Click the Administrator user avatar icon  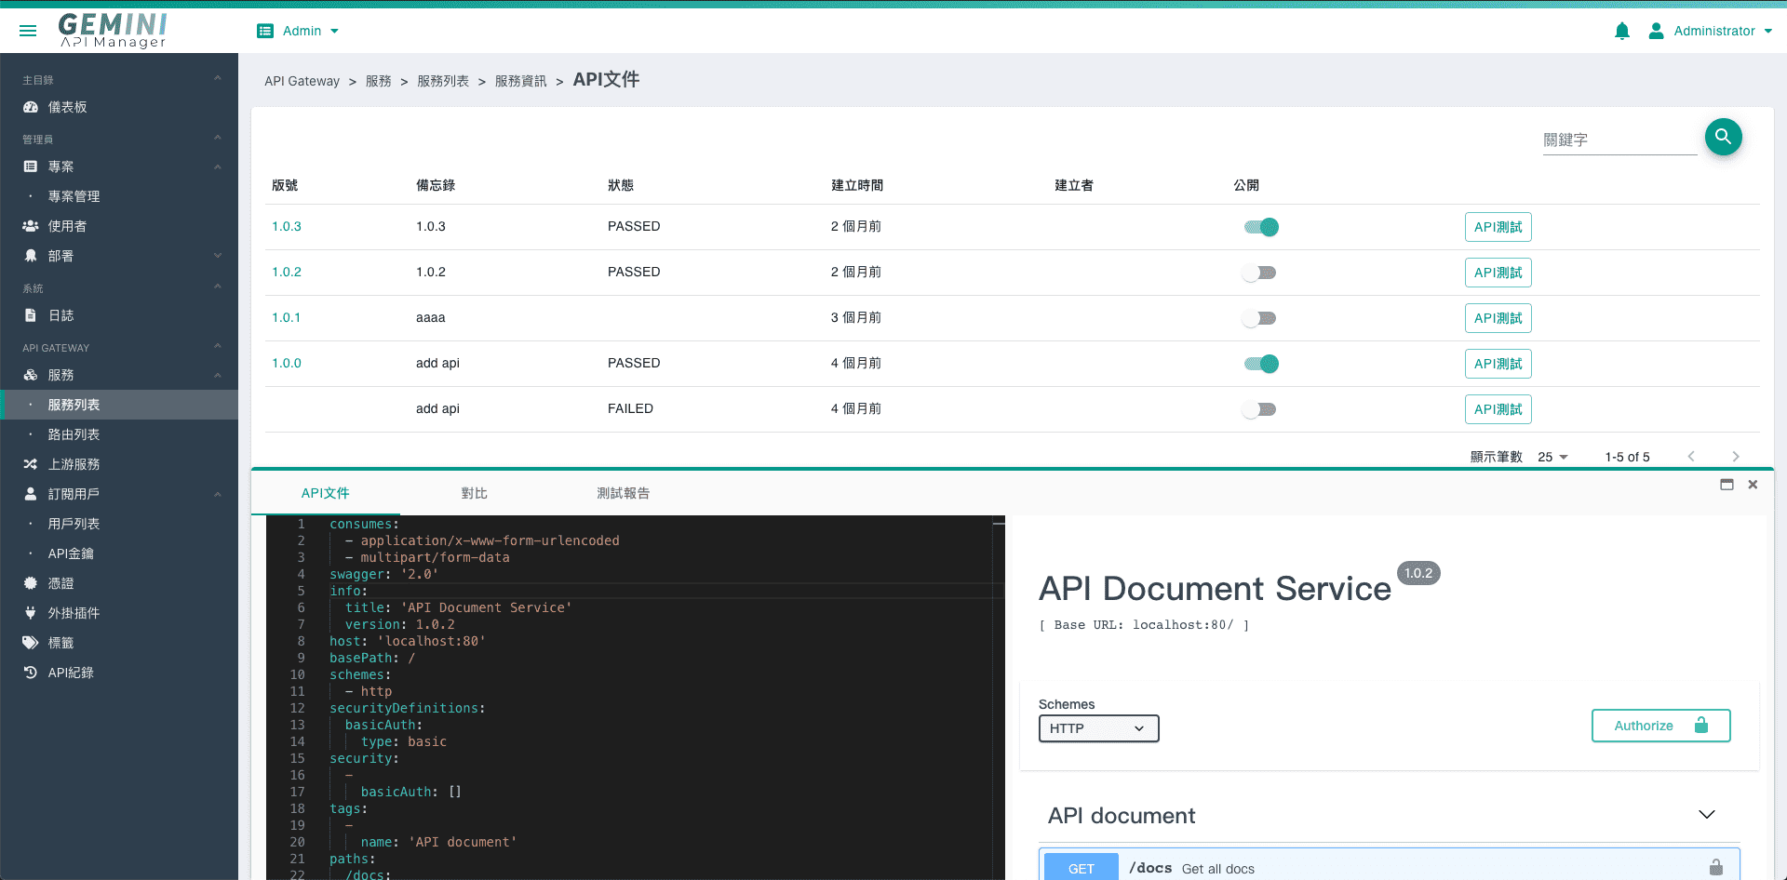1656,31
